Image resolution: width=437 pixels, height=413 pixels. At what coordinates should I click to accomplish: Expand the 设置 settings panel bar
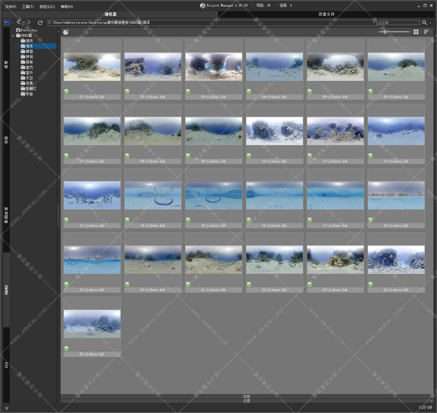[247, 401]
